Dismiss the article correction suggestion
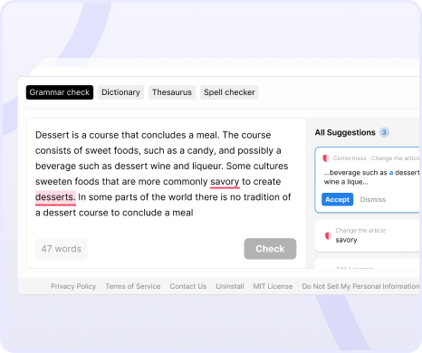This screenshot has height=353, width=422. (373, 199)
